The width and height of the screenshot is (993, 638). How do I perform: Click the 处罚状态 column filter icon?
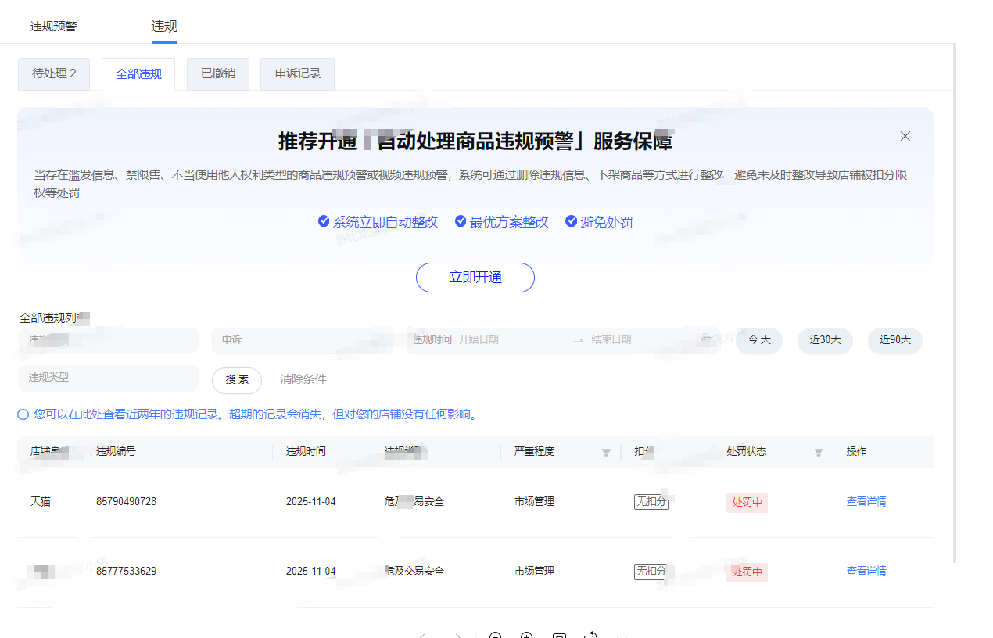coord(819,453)
